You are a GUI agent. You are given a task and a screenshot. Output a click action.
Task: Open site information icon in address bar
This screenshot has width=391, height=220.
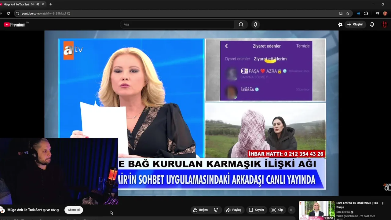click(x=17, y=13)
